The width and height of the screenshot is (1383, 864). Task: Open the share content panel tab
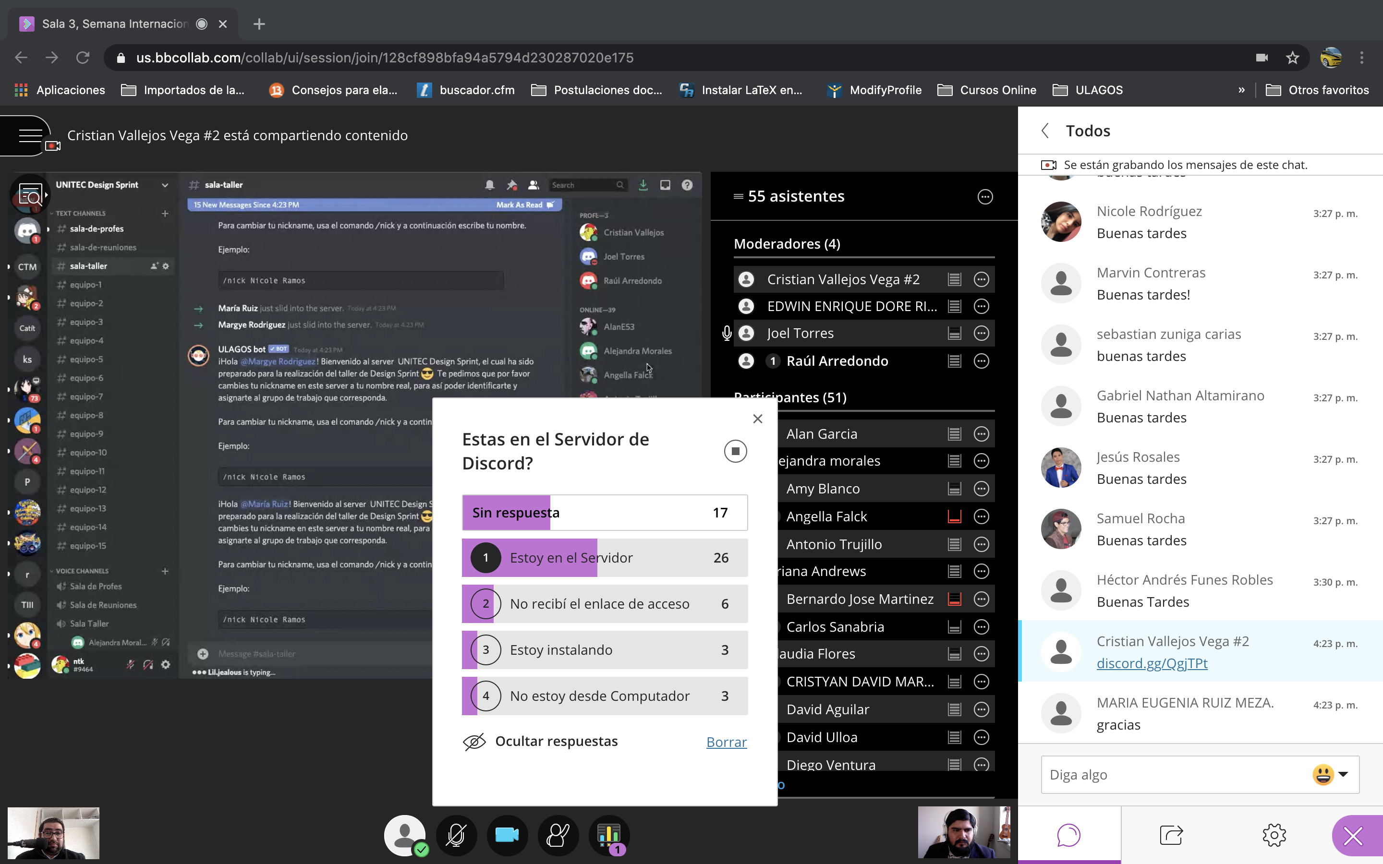[1171, 835]
